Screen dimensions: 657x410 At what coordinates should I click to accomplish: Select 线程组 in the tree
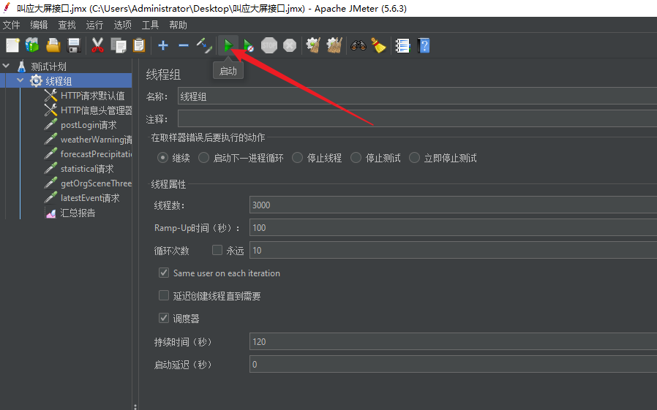[x=59, y=81]
